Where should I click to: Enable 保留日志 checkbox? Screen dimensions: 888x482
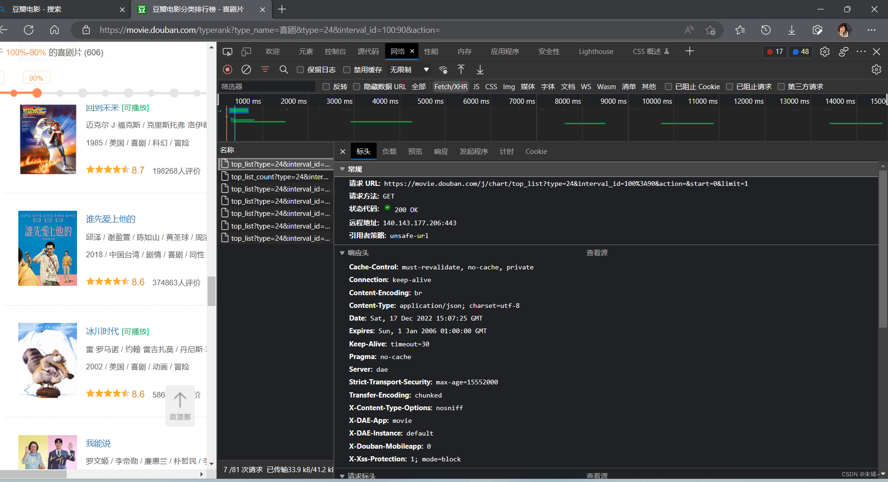click(x=300, y=69)
